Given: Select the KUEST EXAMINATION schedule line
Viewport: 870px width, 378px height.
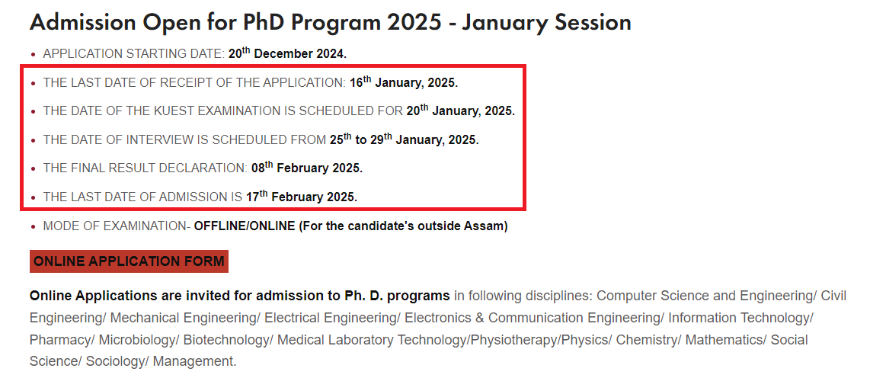Looking at the screenshot, I should point(279,111).
